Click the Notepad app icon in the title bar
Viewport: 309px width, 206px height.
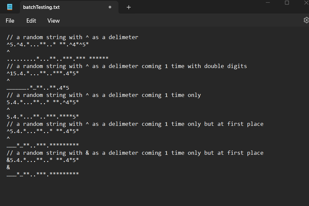10,7
